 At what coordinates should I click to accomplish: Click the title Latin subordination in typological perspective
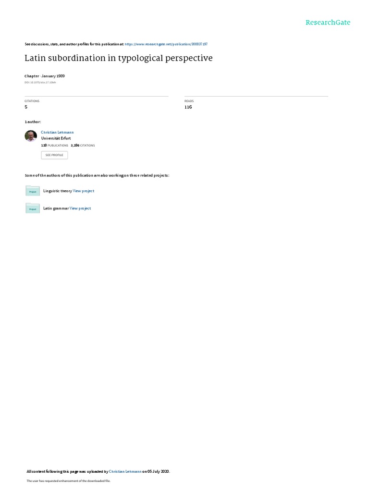pyautogui.click(x=119, y=58)
